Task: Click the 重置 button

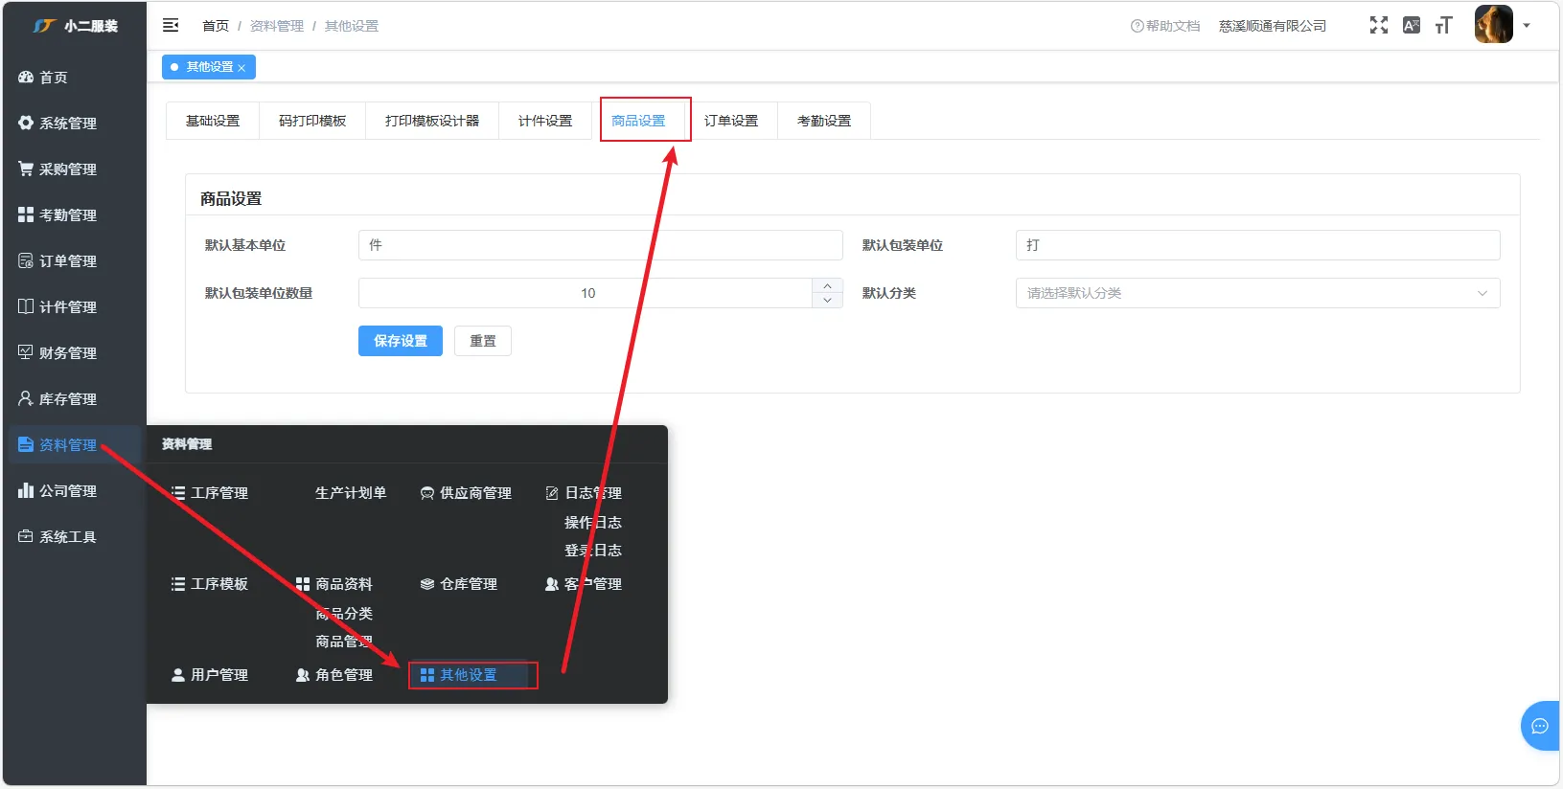Action: 483,341
